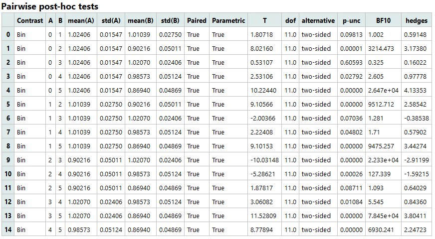Click the Parametric column header
This screenshot has height=239, width=435.
(228, 21)
